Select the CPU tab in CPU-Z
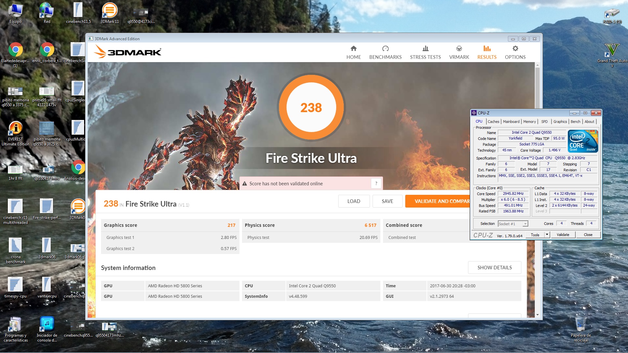This screenshot has width=628, height=353. pos(479,121)
